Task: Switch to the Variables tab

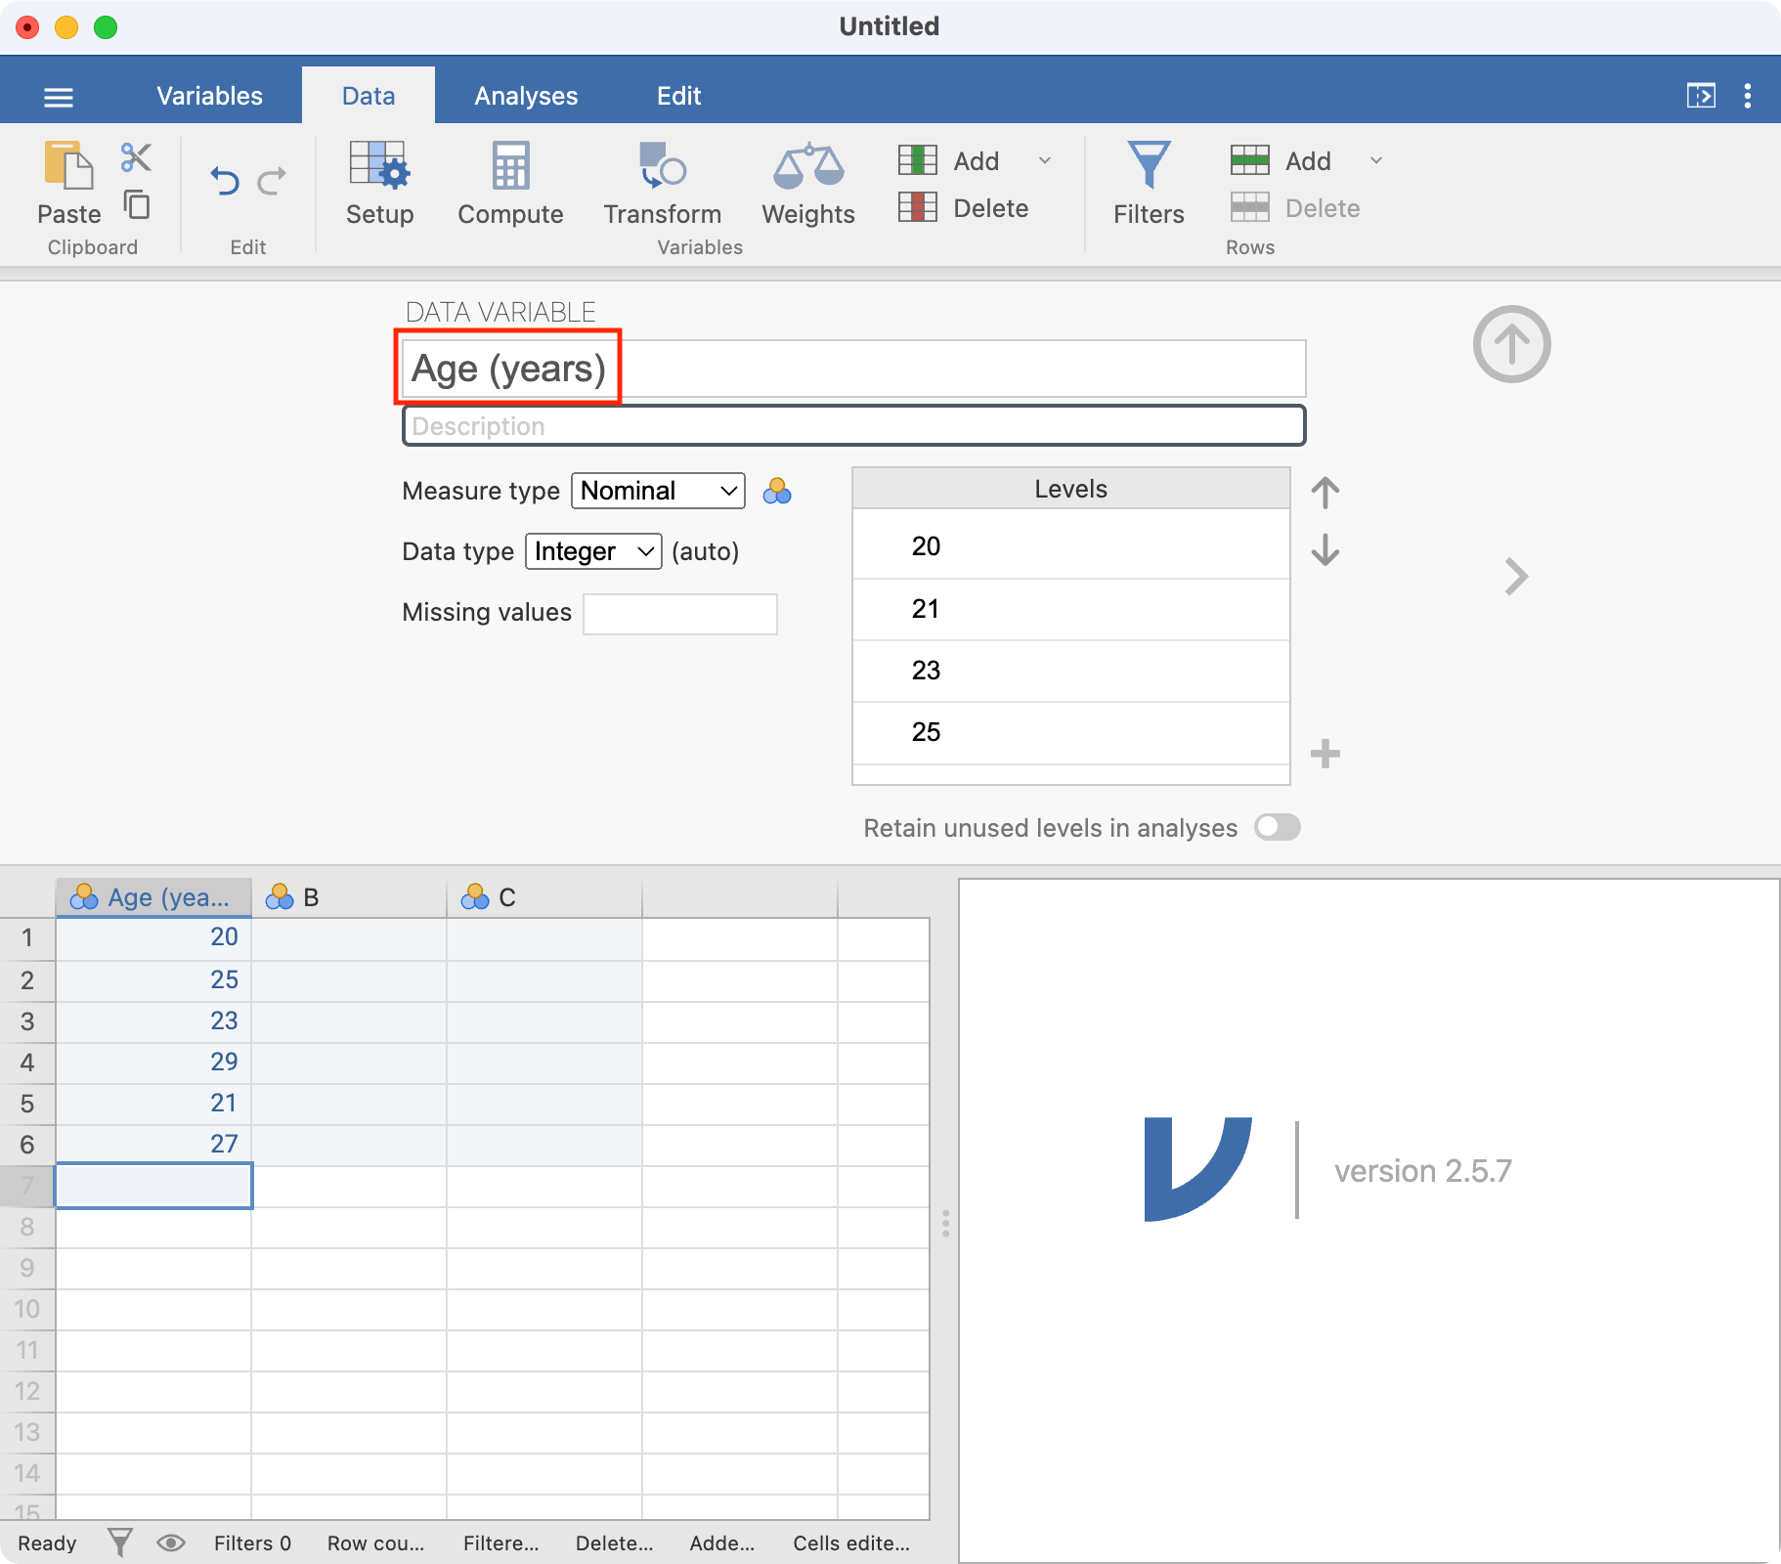Action: (x=209, y=96)
